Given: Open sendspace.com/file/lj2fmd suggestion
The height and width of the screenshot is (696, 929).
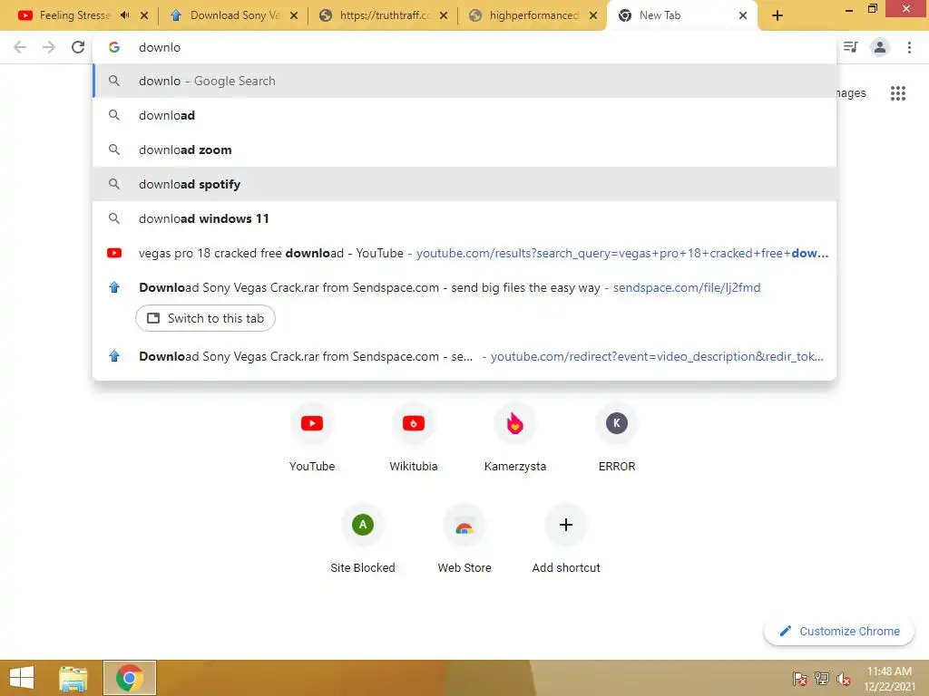Looking at the screenshot, I should coord(464,287).
